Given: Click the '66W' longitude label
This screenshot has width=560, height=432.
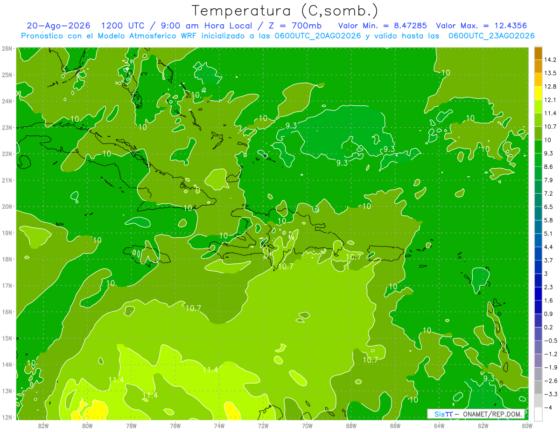Looking at the screenshot, I should (395, 425).
